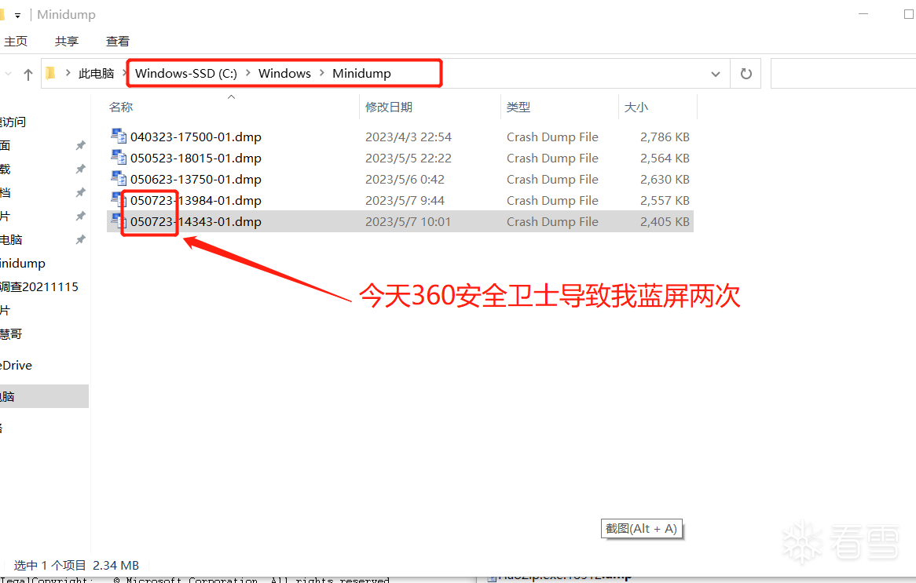916x583 pixels.
Task: Open 慧哥 folder in navigation pane
Action: click(x=11, y=333)
